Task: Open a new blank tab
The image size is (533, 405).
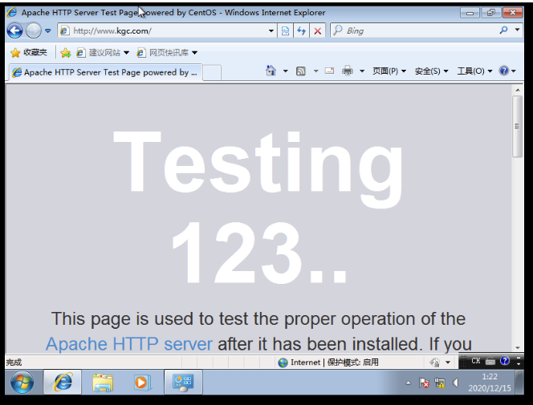Action: [x=212, y=73]
